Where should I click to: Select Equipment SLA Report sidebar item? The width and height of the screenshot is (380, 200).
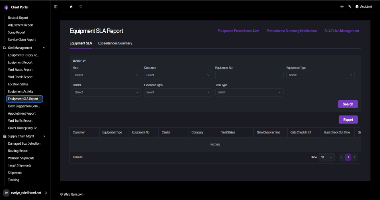click(x=25, y=99)
